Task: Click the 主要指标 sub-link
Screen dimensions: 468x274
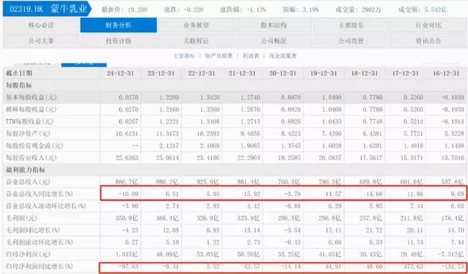Action: pos(184,56)
